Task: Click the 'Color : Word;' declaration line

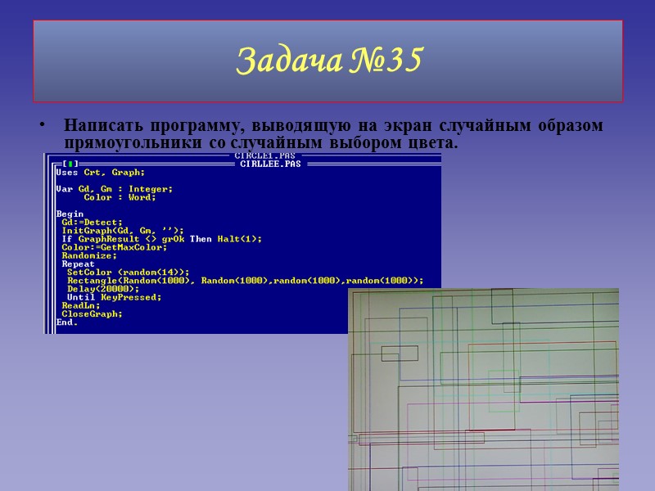Action: pos(120,197)
